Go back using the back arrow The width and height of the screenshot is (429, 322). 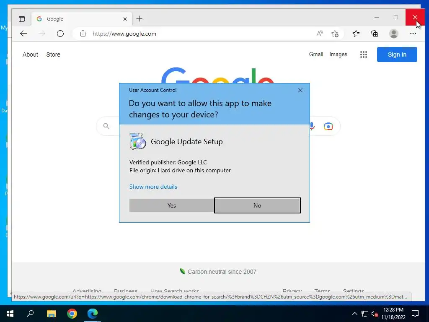pyautogui.click(x=23, y=34)
